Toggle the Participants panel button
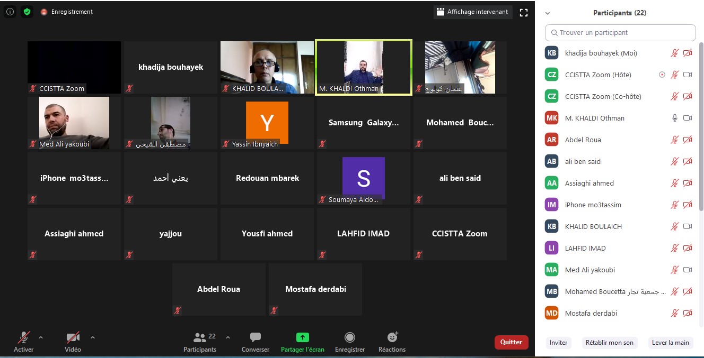The width and height of the screenshot is (704, 358). pos(200,342)
